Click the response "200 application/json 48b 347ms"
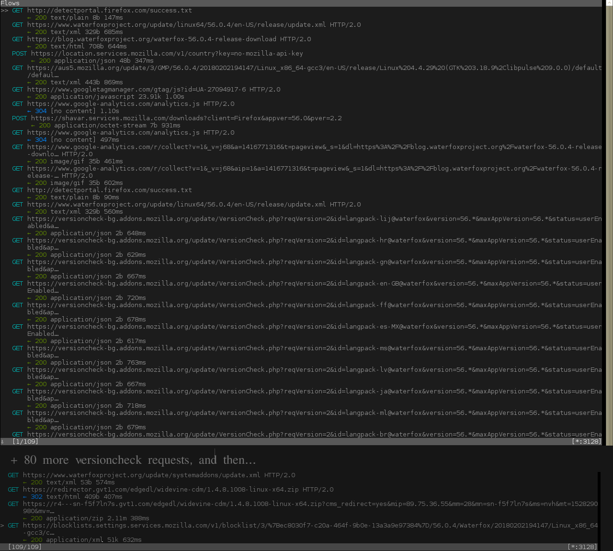The height and width of the screenshot is (551, 613). coord(92,60)
